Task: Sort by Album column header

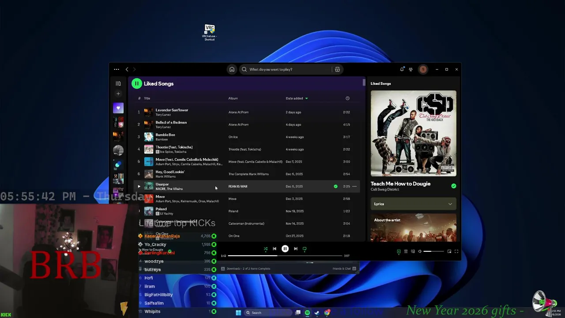Action: pos(233,98)
